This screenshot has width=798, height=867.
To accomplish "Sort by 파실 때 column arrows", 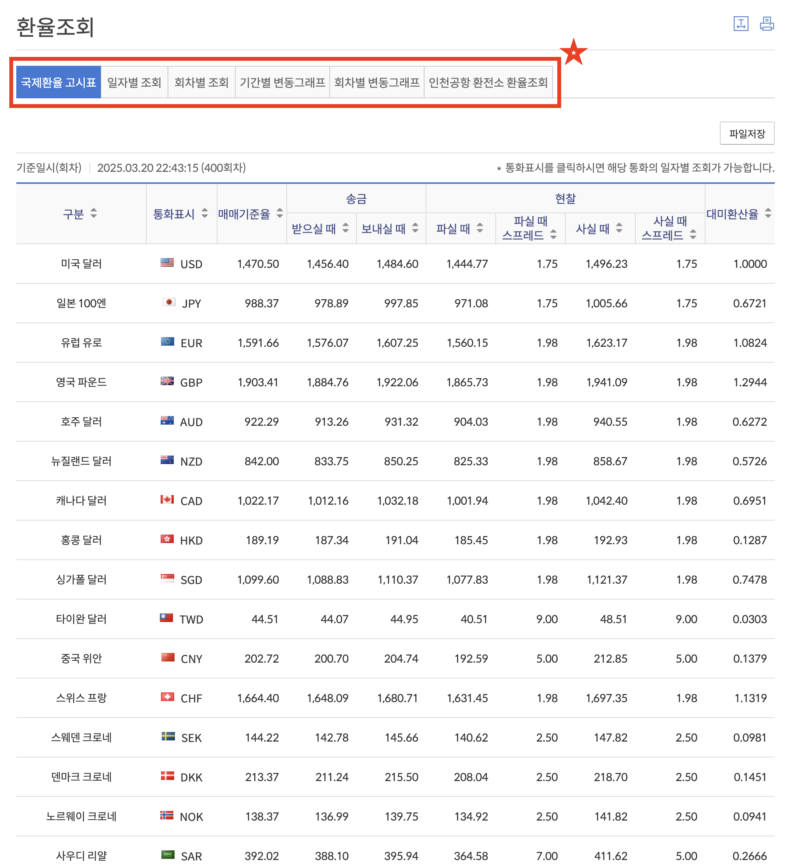I will coord(480,228).
